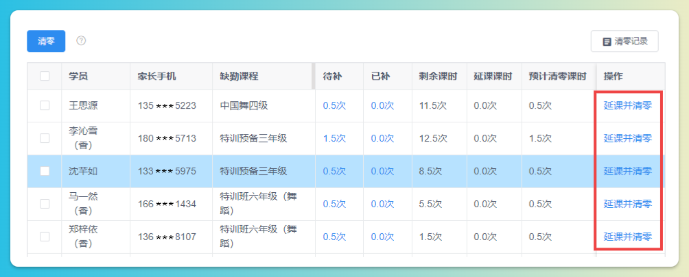
Task: Click 延课并清零 for 郑梓依
Action: coord(627,237)
